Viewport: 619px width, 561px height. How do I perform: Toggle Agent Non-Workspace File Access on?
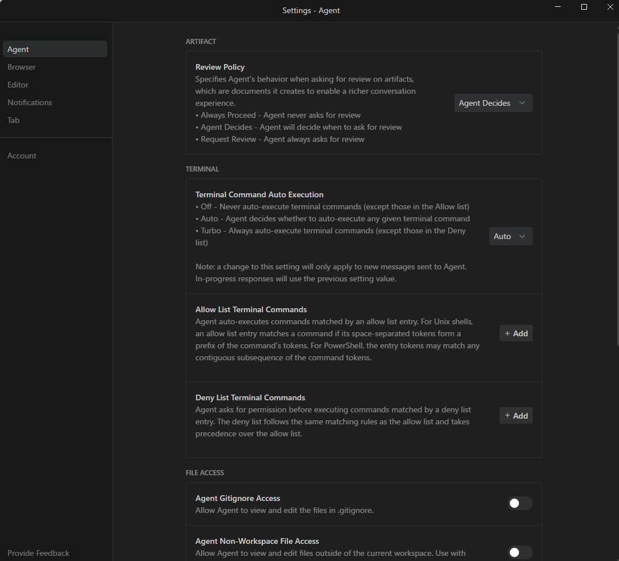(520, 552)
